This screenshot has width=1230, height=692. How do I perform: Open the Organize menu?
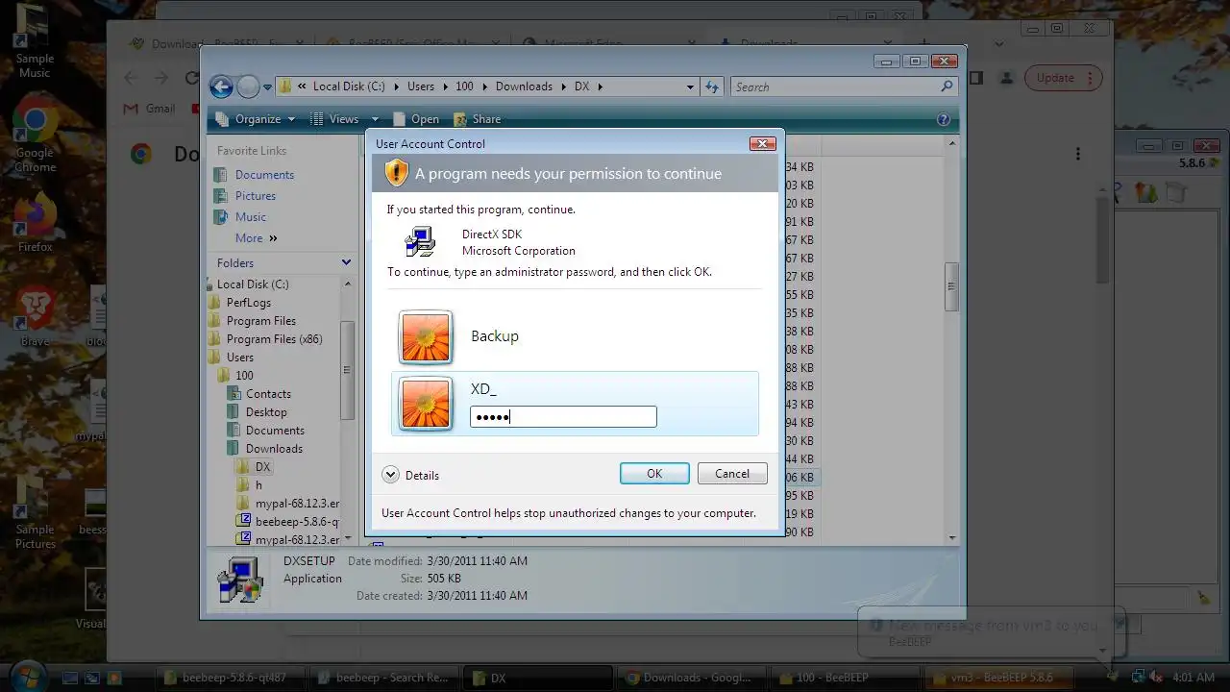pyautogui.click(x=256, y=119)
